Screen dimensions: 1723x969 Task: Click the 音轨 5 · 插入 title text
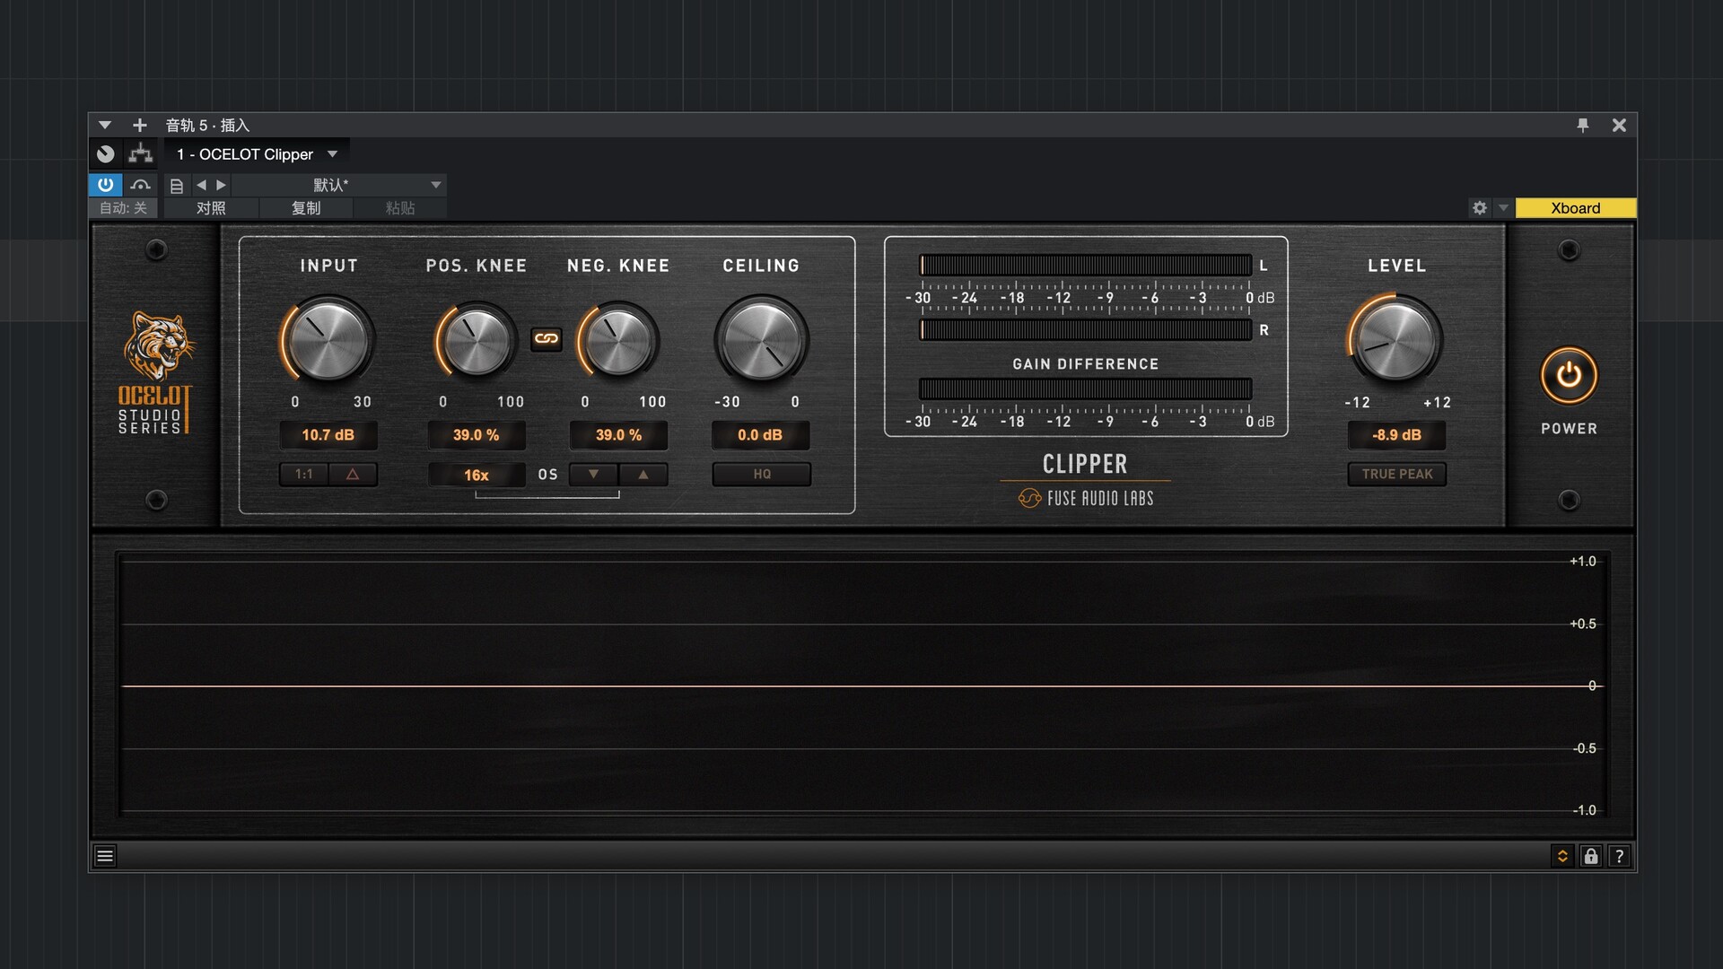point(207,126)
